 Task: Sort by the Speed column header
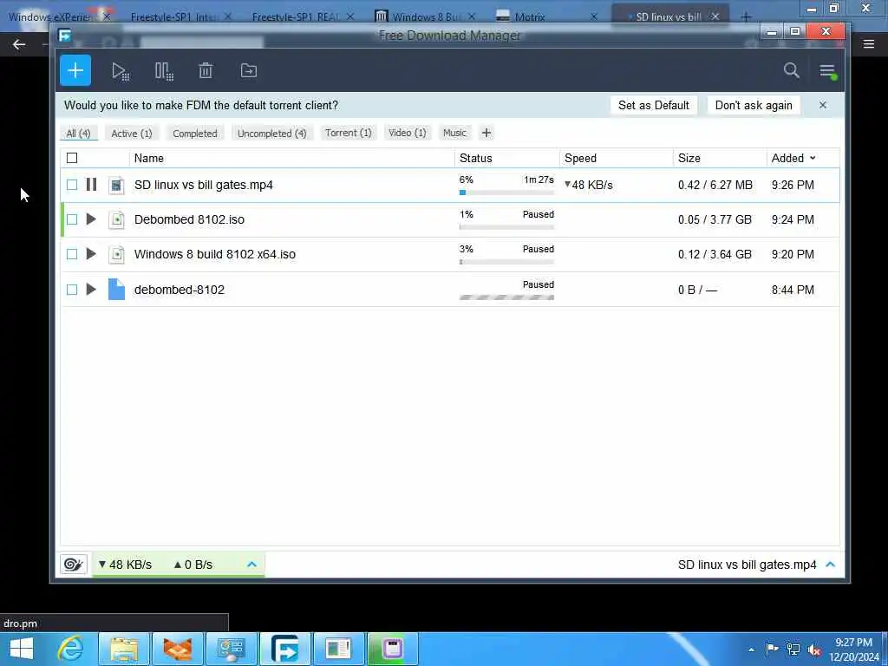click(x=617, y=158)
